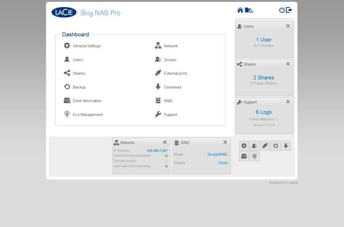The height and width of the screenshot is (227, 344).
Task: Click the small backup widget button
Action: [x=276, y=146]
